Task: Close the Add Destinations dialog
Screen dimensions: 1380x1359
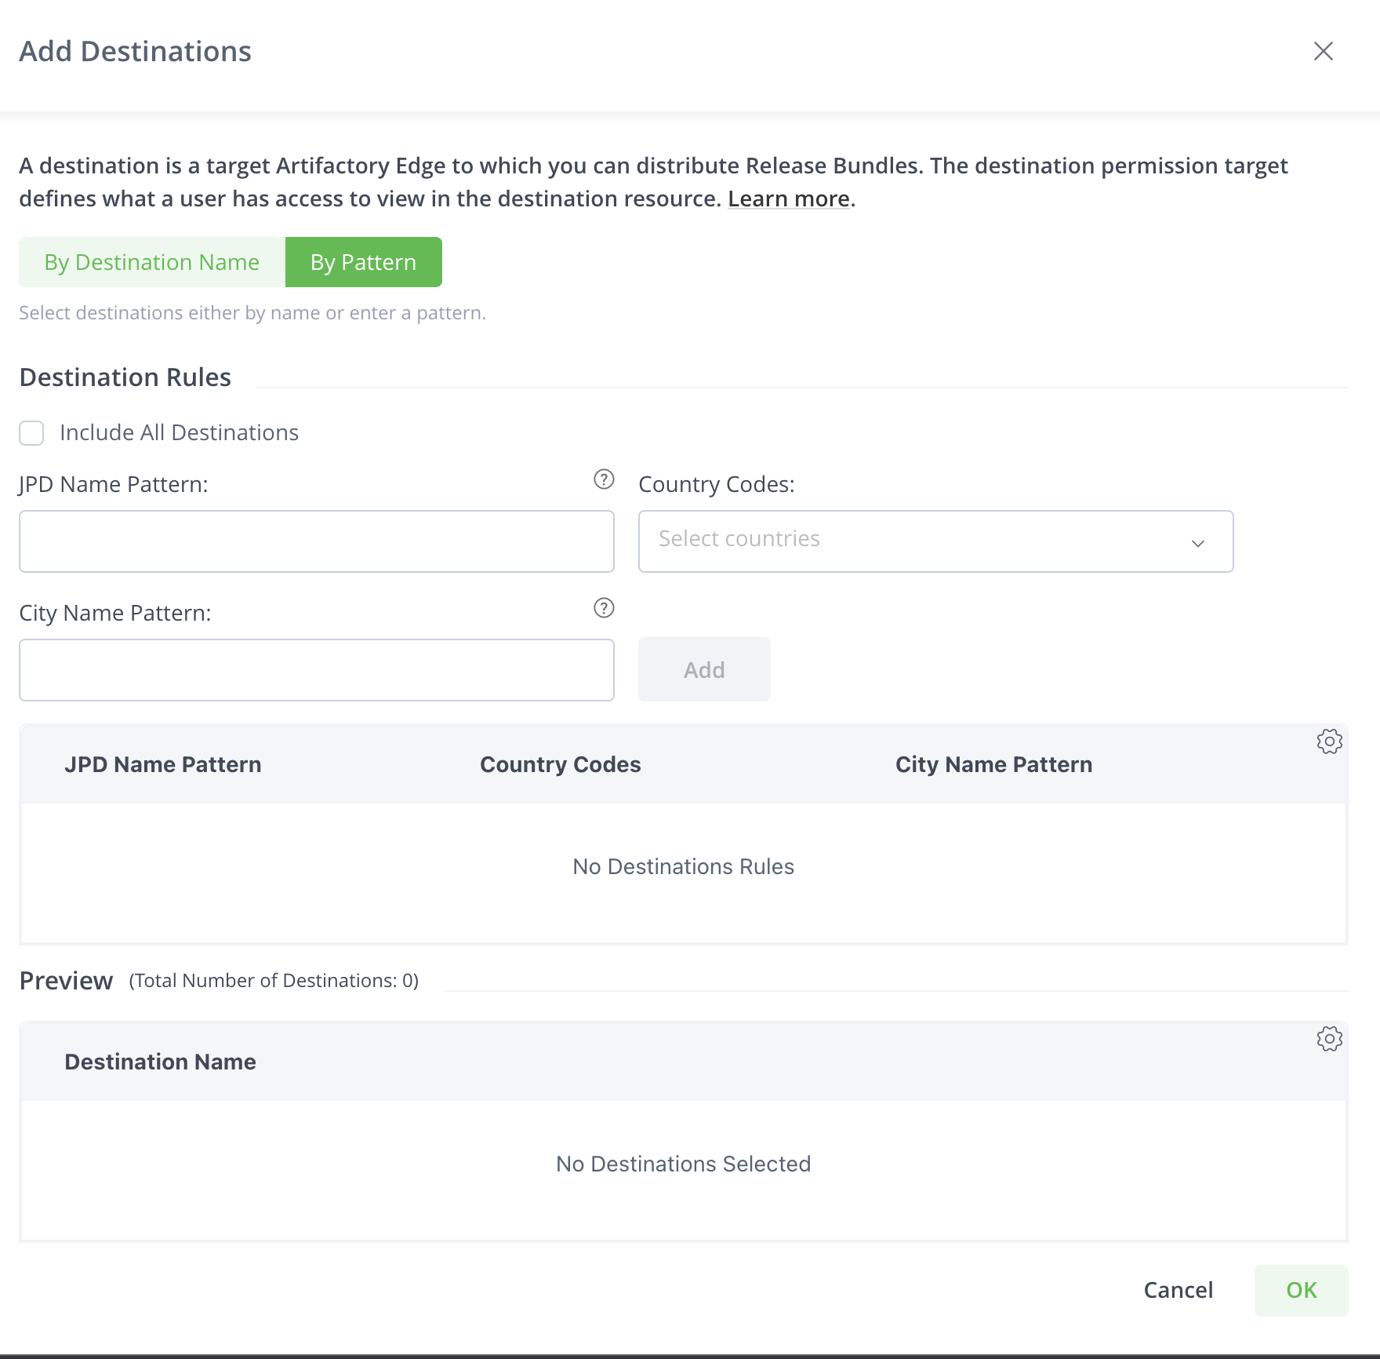Action: (x=1324, y=50)
